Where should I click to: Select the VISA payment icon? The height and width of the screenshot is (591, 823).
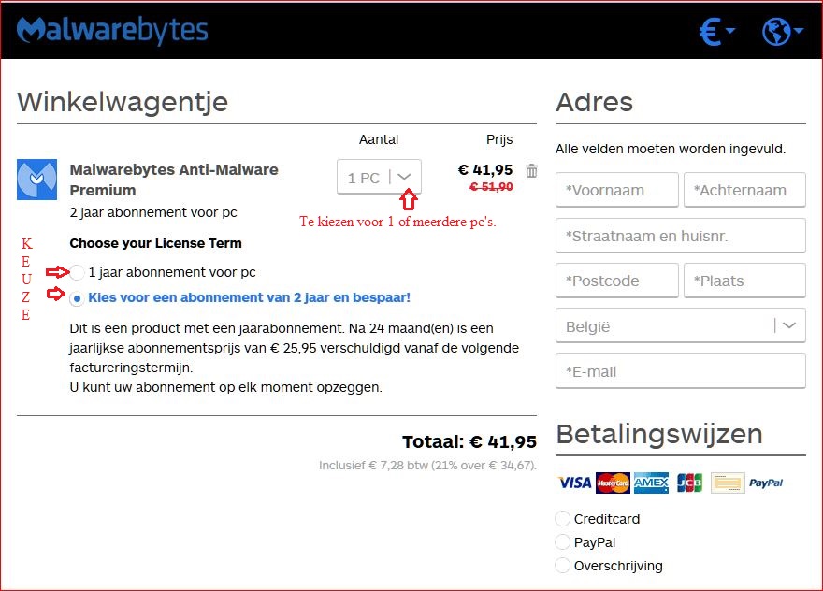click(574, 483)
